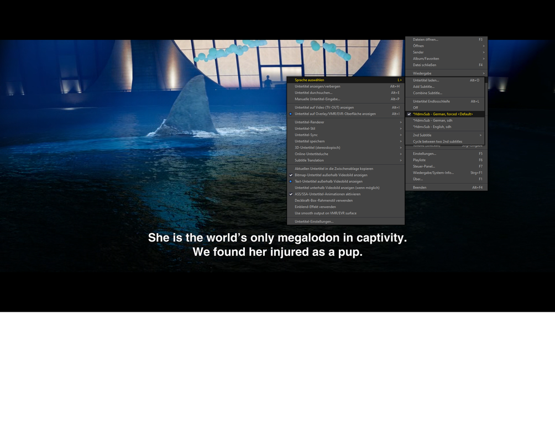Screen dimensions: 555x442
Task: Open the 'Dateien öffnen...' menu entry
Action: 446,40
